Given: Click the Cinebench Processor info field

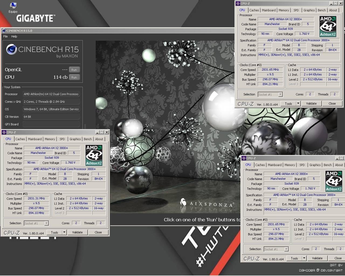Looking at the screenshot, I should click(51, 94).
